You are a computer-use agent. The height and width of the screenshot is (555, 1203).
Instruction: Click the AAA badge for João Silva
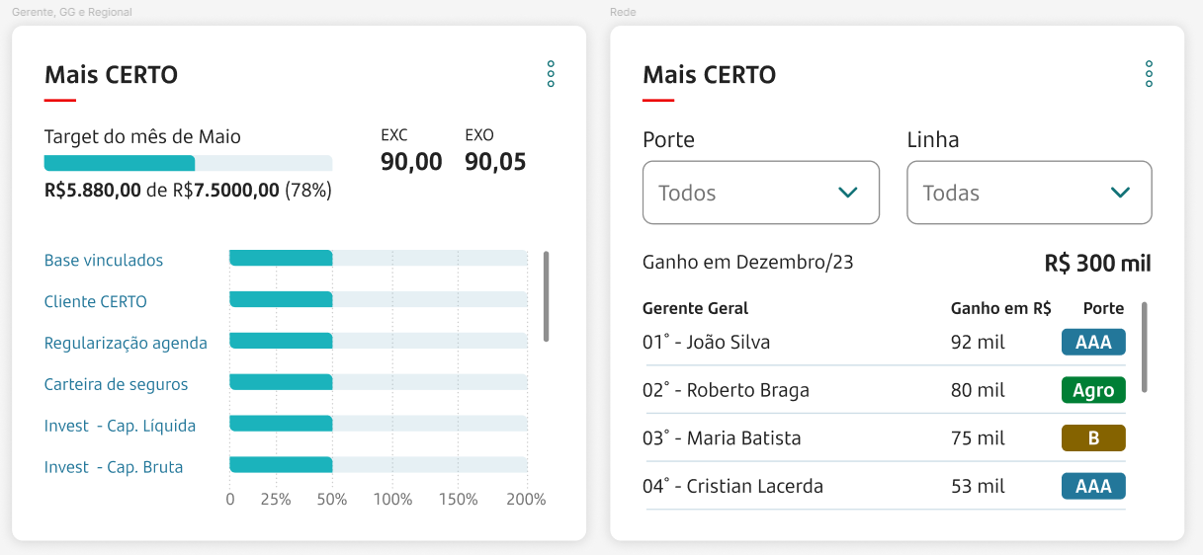click(1093, 343)
